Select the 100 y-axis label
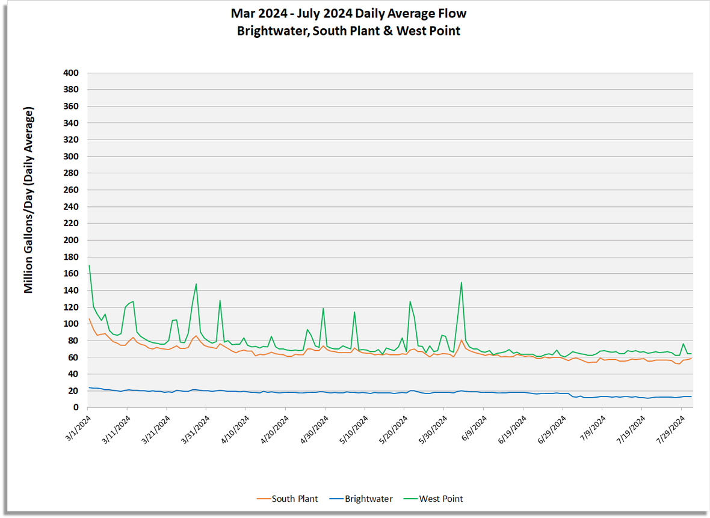710x518 pixels. coord(71,324)
